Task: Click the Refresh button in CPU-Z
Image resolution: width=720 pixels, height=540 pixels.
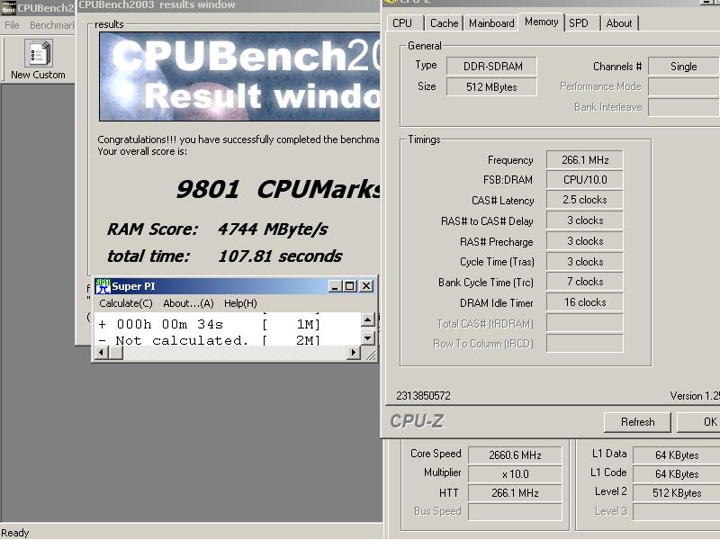Action: click(x=637, y=422)
